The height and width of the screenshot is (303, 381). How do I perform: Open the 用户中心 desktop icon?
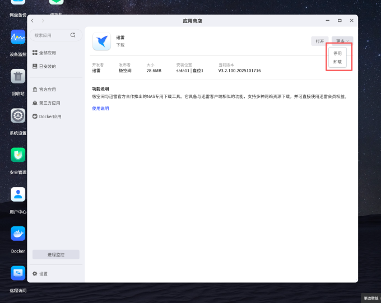pos(18,194)
